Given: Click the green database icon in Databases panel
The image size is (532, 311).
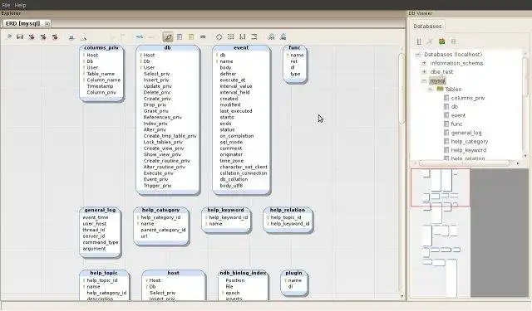Looking at the screenshot, I should tap(441, 41).
